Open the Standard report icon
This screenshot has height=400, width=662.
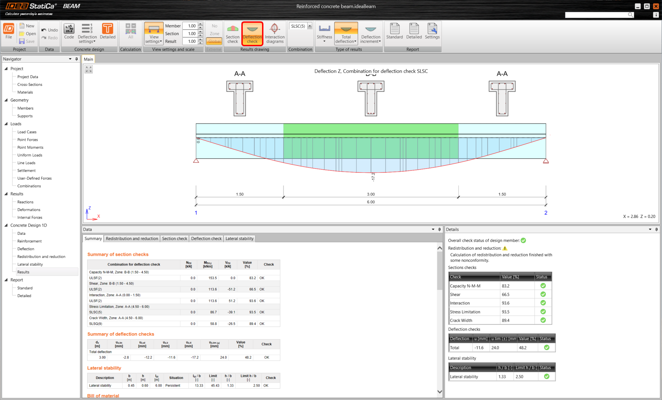pos(394,32)
